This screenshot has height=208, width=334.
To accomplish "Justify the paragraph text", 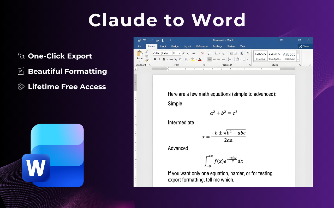I will point(223,59).
